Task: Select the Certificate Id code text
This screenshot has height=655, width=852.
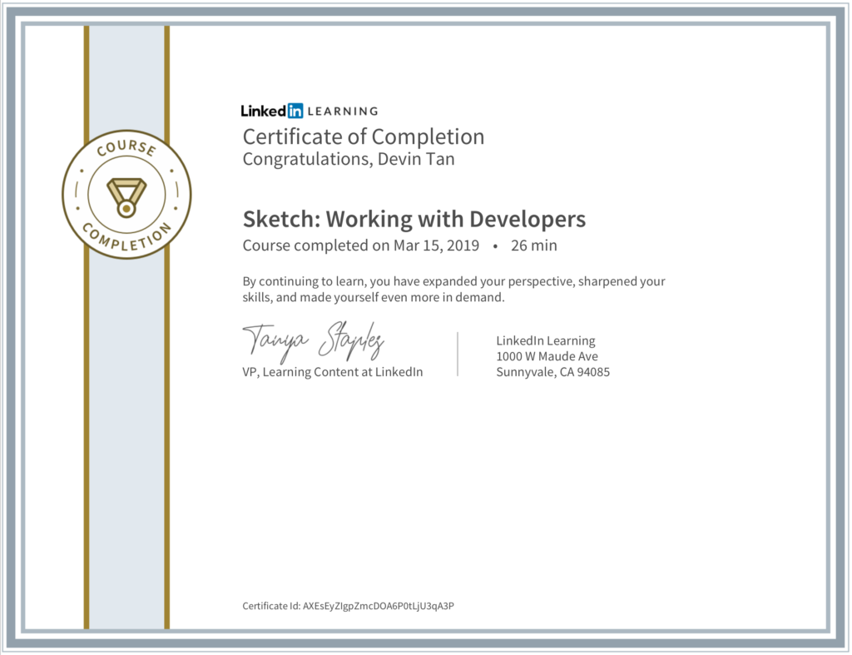Action: coord(379,606)
